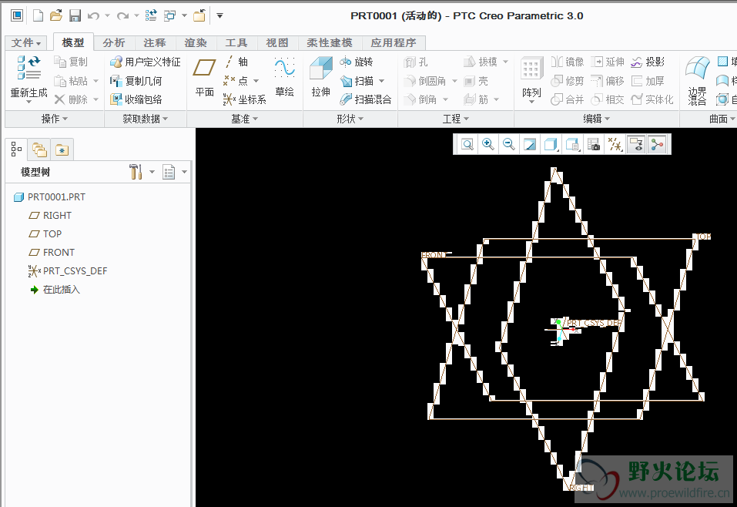Click the refit view icon
Image resolution: width=737 pixels, height=507 pixels.
(x=467, y=144)
